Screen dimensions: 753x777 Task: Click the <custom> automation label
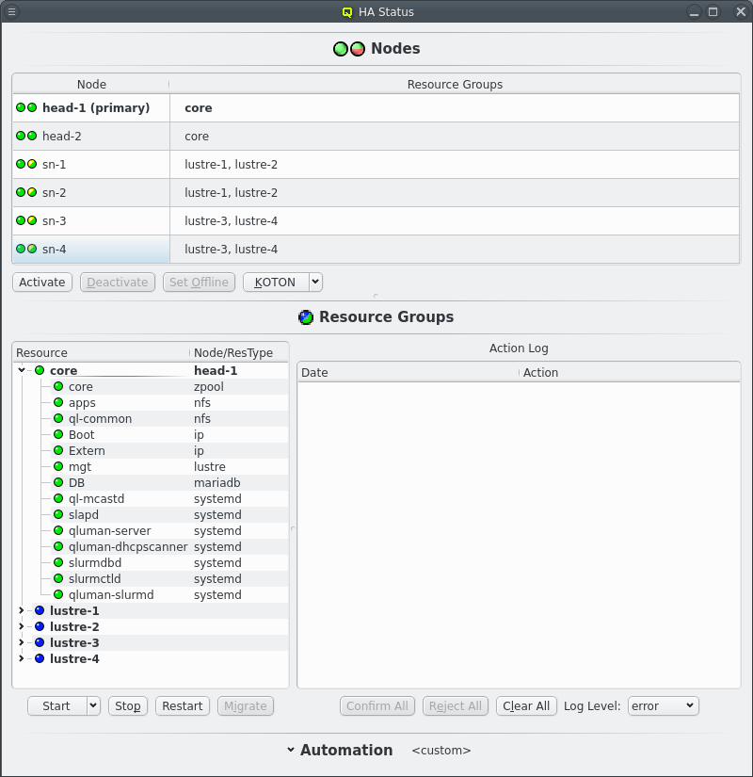(x=441, y=751)
